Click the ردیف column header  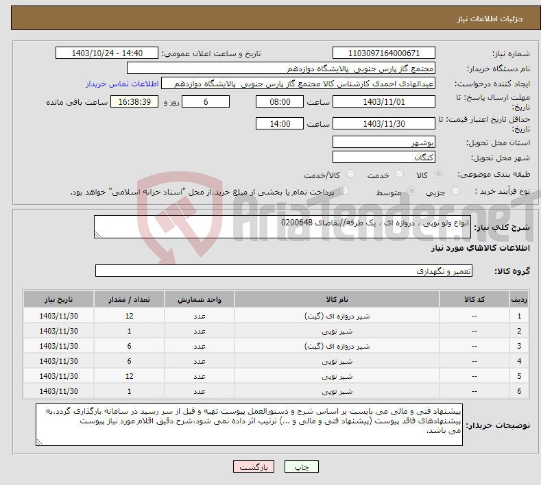pos(519,299)
